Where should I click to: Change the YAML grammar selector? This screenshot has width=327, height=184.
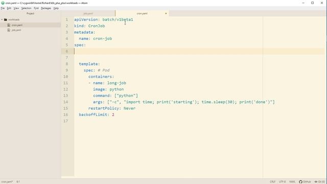coord(292,182)
